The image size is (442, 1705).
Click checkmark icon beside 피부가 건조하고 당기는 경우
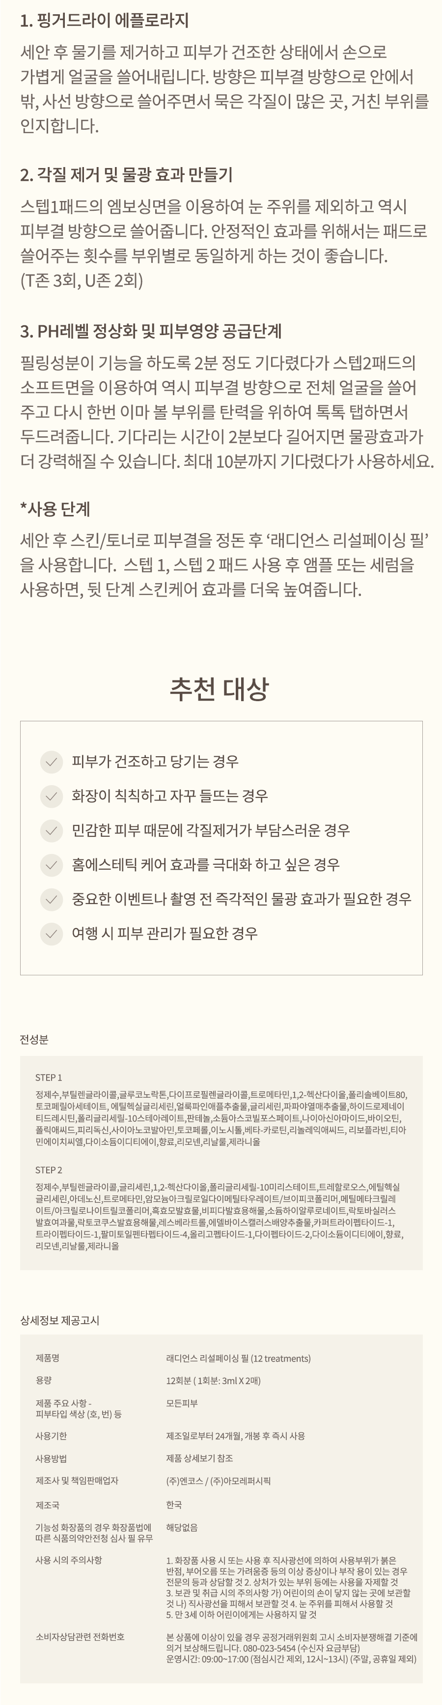51,762
